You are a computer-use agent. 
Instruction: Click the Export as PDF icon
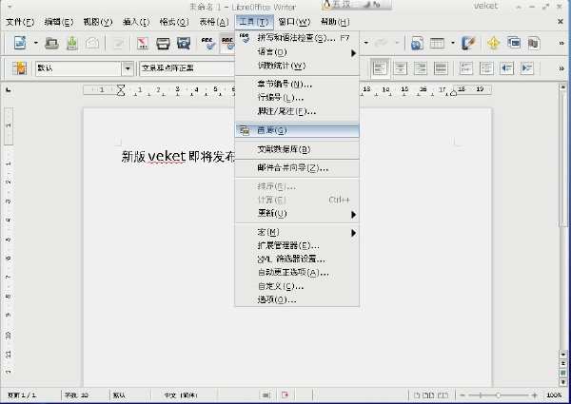point(143,44)
